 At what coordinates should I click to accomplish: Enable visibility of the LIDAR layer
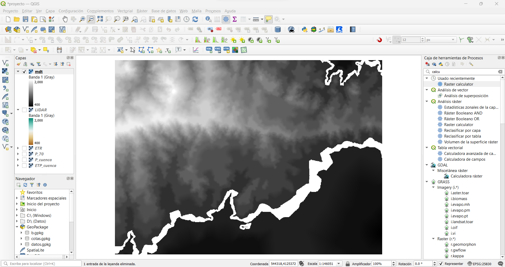[x=24, y=110]
